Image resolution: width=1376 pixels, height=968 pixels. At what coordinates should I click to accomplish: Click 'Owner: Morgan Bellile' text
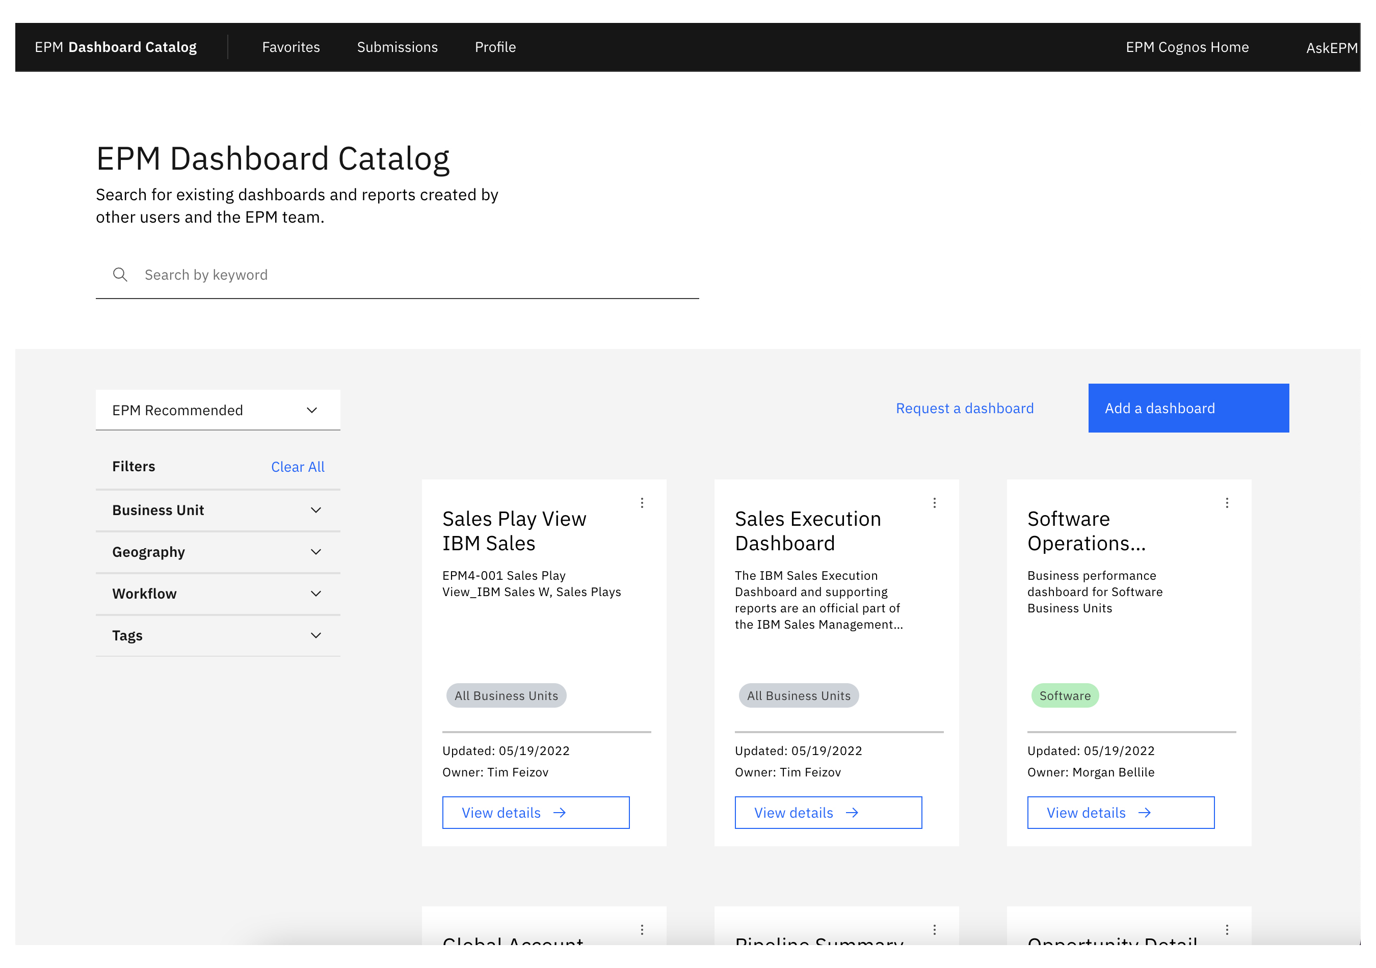point(1091,772)
